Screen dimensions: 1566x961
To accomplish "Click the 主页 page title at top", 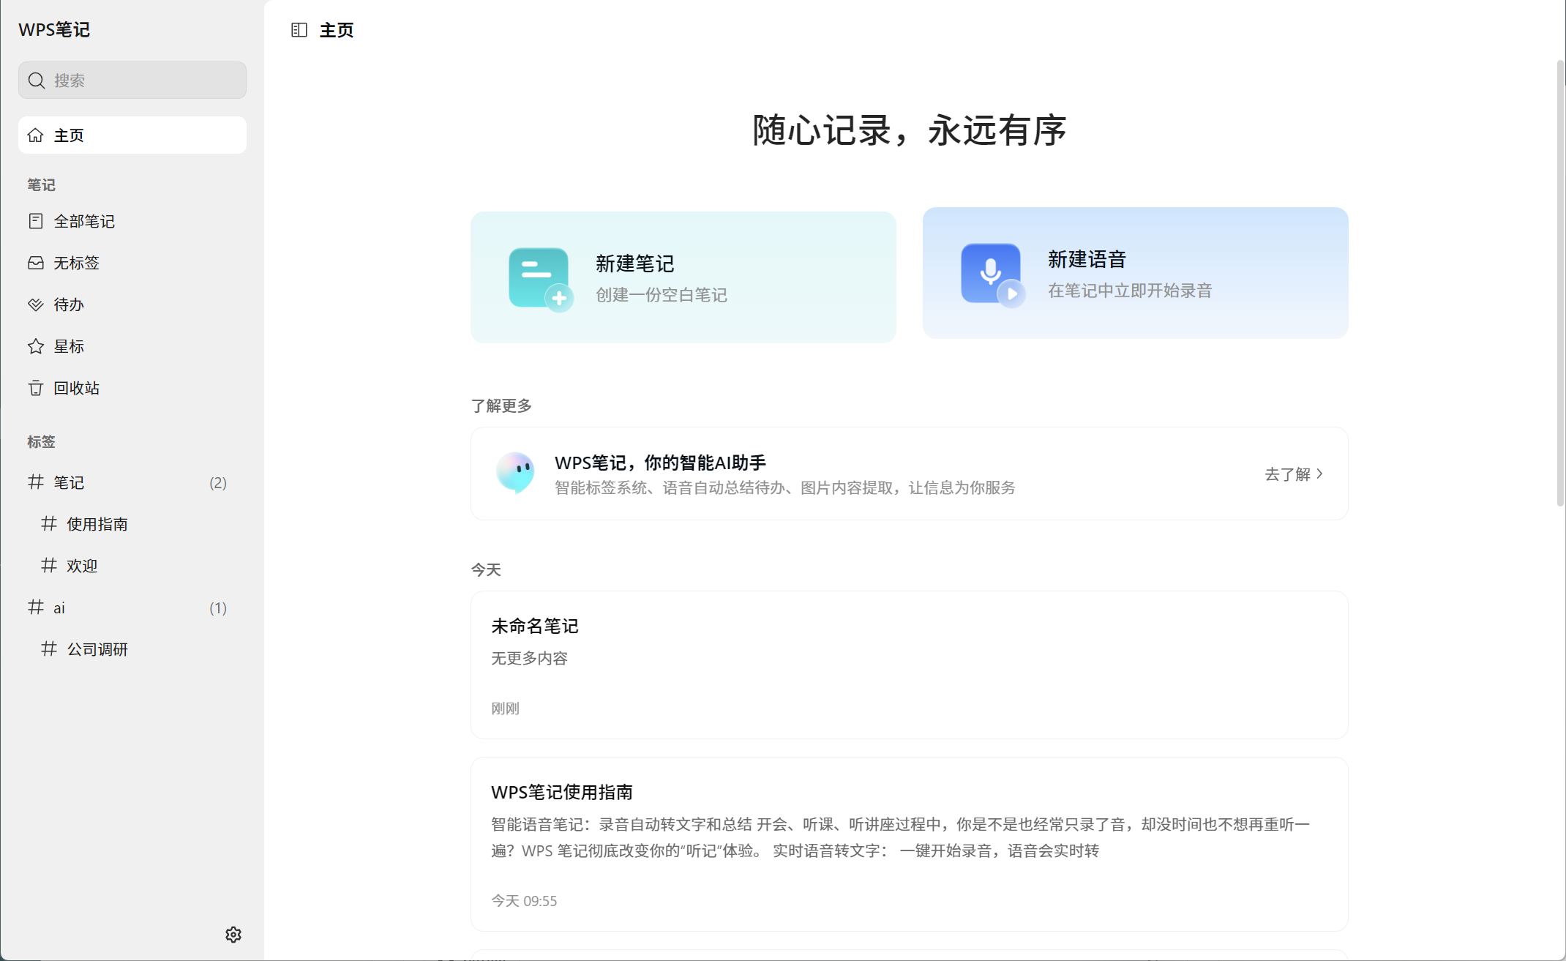I will [337, 30].
